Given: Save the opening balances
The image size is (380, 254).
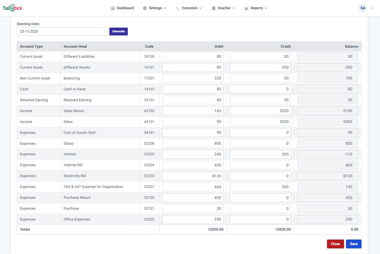Looking at the screenshot, I should pyautogui.click(x=353, y=244).
